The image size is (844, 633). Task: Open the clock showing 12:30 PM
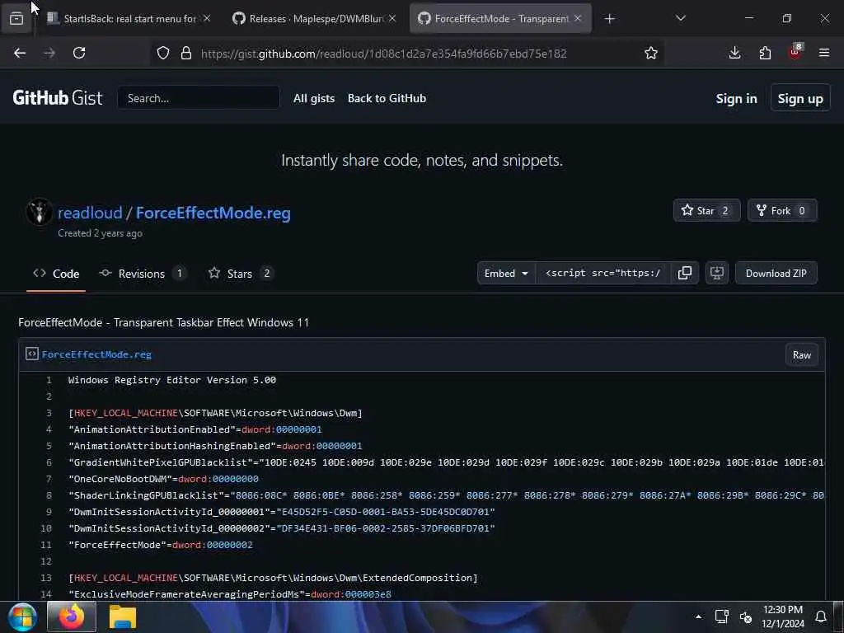click(x=783, y=617)
